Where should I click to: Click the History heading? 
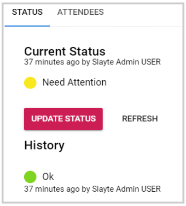44,146
